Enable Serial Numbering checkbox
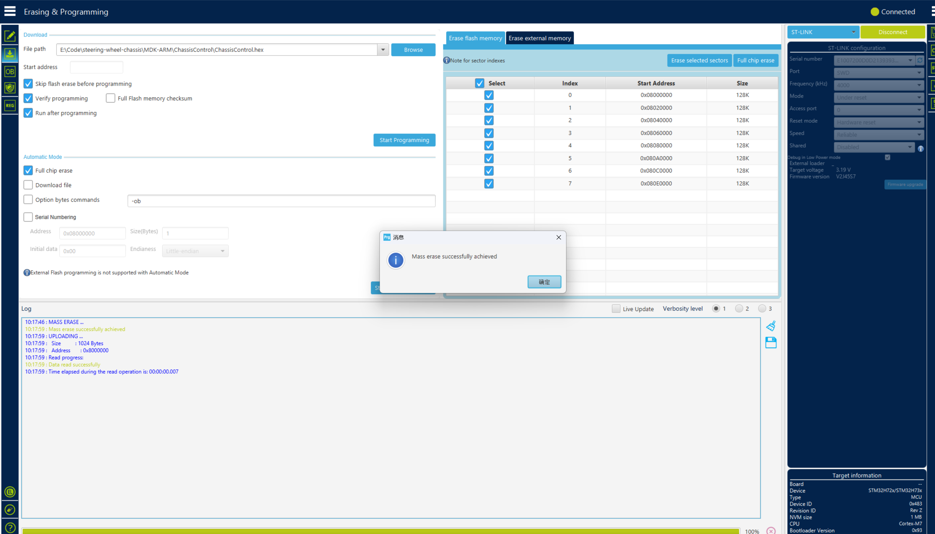 [28, 217]
